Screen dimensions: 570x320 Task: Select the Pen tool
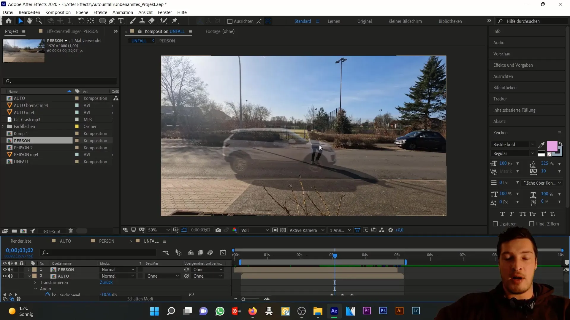tap(112, 21)
